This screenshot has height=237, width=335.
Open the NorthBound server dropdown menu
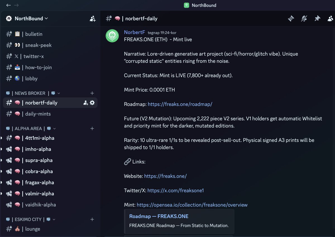coord(31,18)
